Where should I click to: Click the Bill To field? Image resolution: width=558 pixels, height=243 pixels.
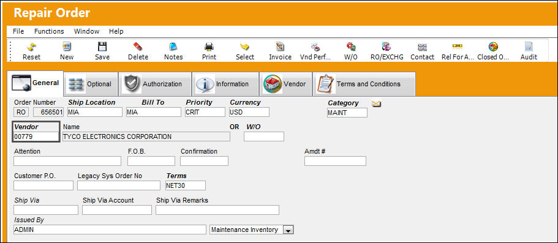click(x=153, y=112)
